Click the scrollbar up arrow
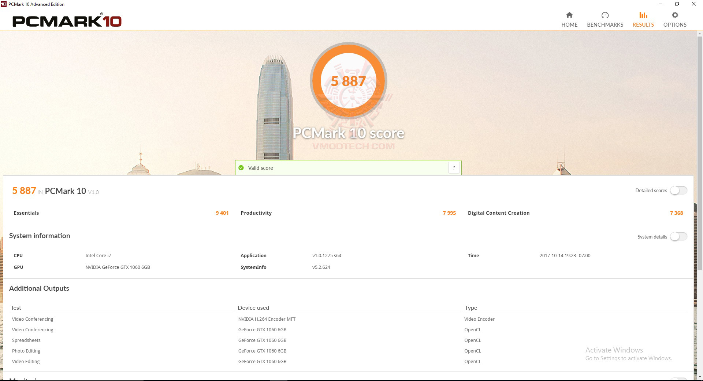Image resolution: width=703 pixels, height=381 pixels. coord(700,34)
